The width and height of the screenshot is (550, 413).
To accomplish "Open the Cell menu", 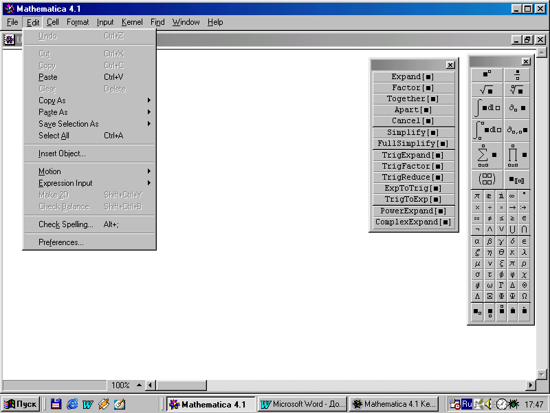I will (53, 22).
